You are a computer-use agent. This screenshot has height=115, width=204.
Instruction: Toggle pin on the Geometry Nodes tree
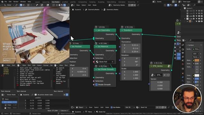pos(138,5)
